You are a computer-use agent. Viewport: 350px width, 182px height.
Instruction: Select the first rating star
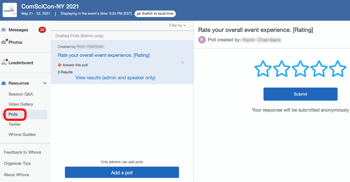(263, 69)
